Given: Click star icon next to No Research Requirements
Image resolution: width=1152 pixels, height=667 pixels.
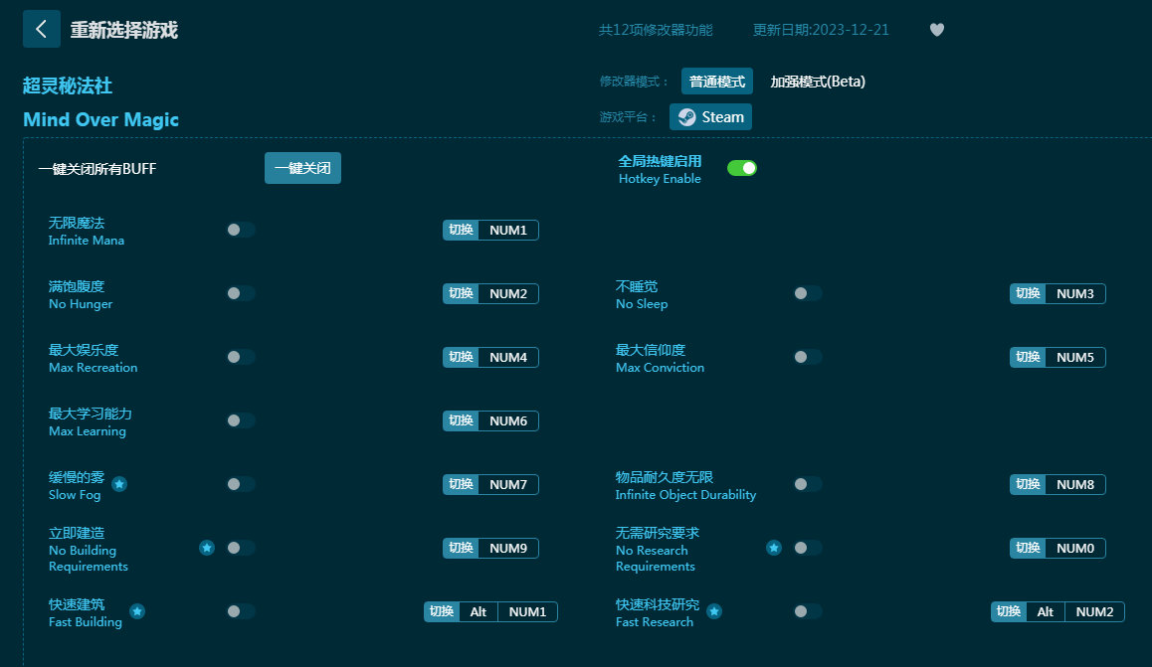Looking at the screenshot, I should pos(774,548).
